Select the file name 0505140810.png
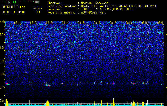Screen dimensions: 167x106 click(x=14, y=7)
